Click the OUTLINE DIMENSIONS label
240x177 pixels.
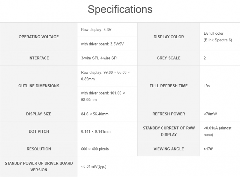39,86
